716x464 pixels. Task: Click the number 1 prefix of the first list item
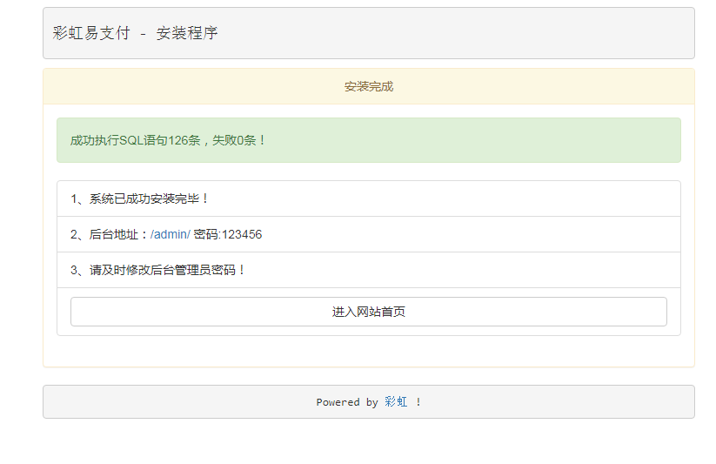pyautogui.click(x=75, y=198)
